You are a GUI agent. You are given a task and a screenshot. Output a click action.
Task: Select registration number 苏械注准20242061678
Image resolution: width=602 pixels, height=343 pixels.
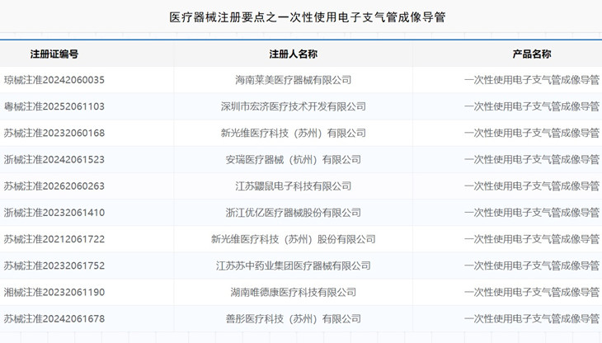point(54,318)
